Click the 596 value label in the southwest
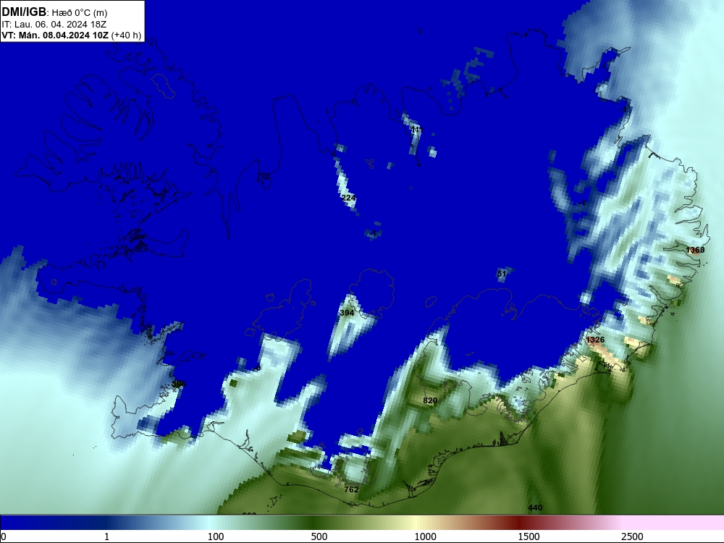This screenshot has width=724, height=543. point(178,384)
